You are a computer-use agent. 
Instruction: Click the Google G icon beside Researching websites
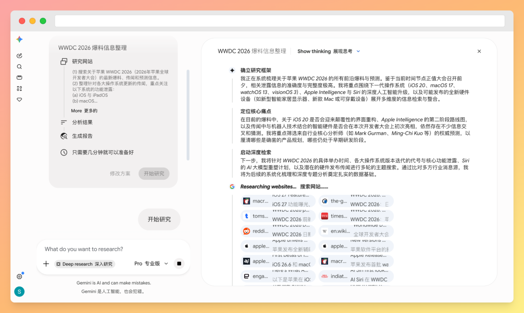(x=232, y=187)
